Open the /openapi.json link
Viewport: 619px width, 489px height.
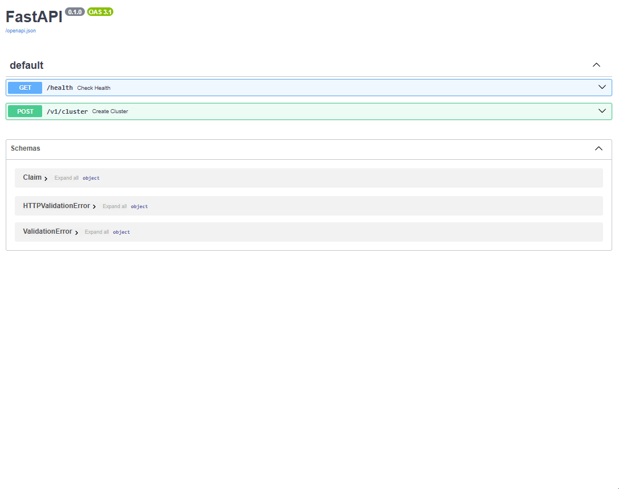(21, 31)
